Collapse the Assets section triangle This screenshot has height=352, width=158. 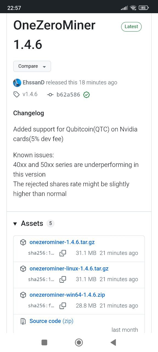tap(15, 224)
